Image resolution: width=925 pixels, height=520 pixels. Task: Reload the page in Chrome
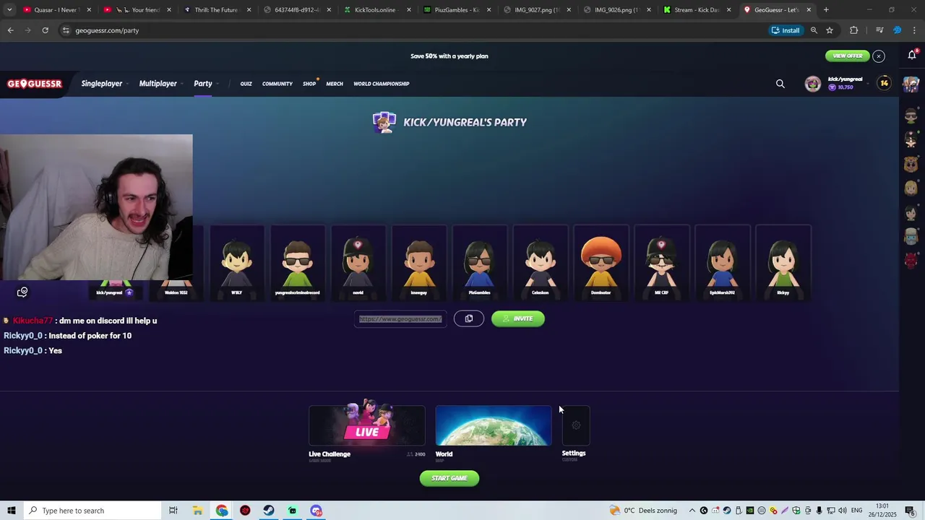(45, 30)
